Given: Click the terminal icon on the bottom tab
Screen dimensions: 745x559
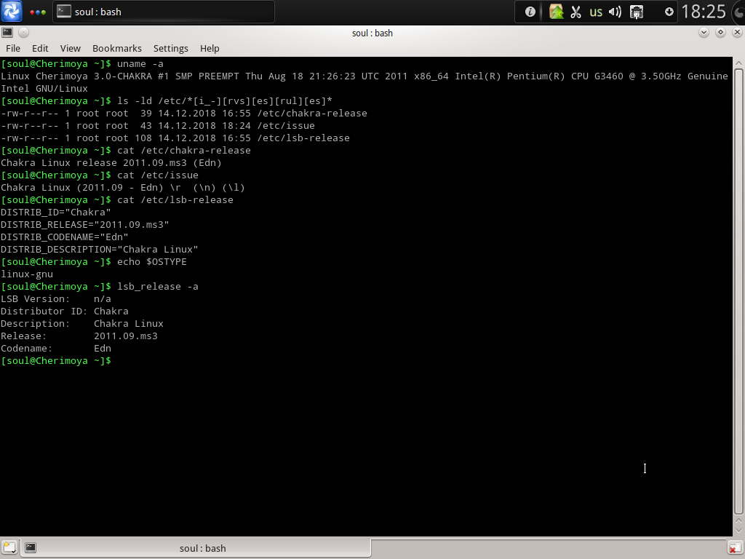Looking at the screenshot, I should pyautogui.click(x=31, y=547).
